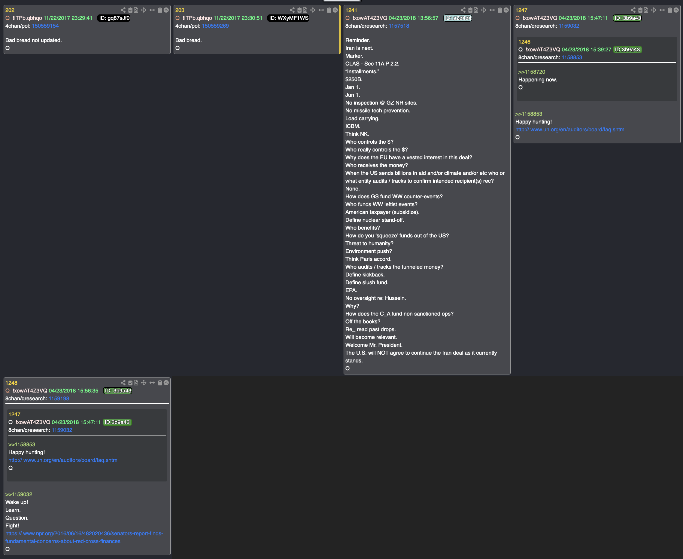This screenshot has width=683, height=559.
Task: Click four-way move icon on post 1248
Action: click(x=144, y=383)
